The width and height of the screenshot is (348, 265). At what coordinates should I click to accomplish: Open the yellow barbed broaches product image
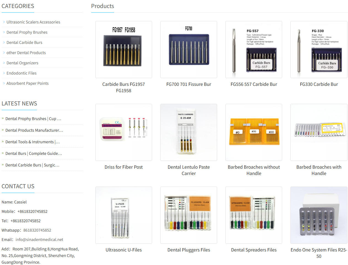click(x=253, y=132)
